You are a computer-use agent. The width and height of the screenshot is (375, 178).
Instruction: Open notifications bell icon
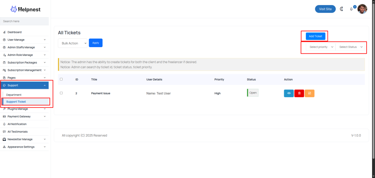(x=352, y=9)
